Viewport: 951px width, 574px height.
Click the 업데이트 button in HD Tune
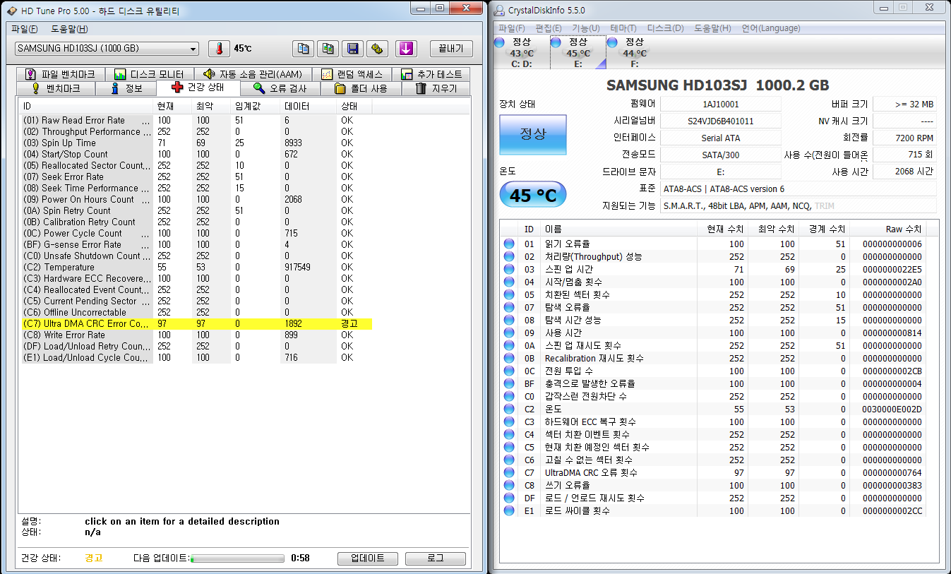367,558
